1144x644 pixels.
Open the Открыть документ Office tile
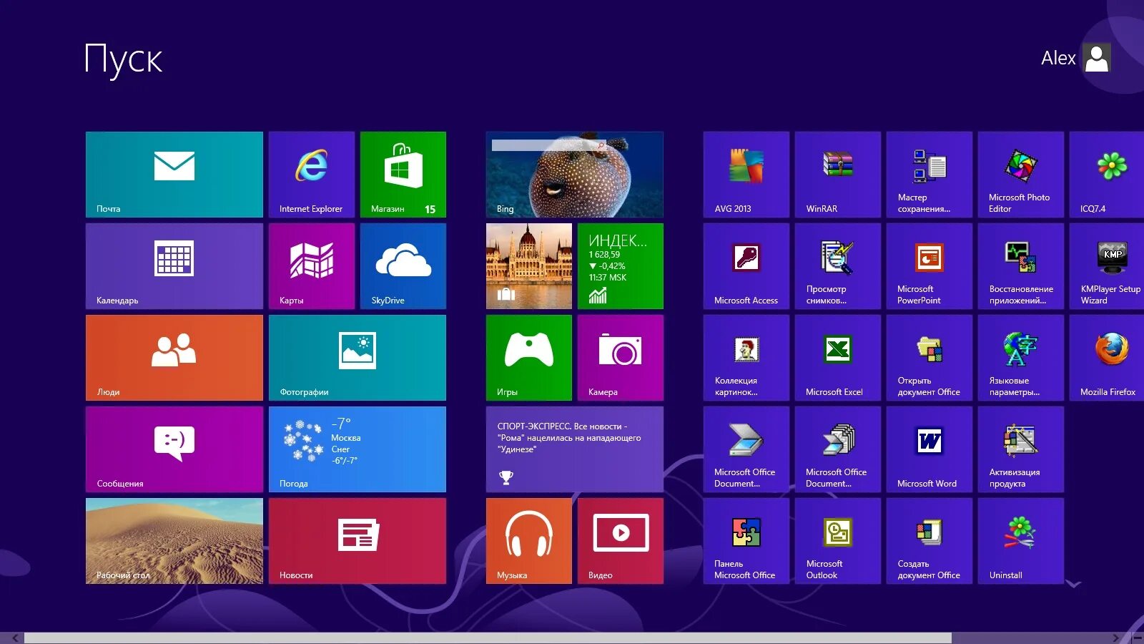point(929,358)
